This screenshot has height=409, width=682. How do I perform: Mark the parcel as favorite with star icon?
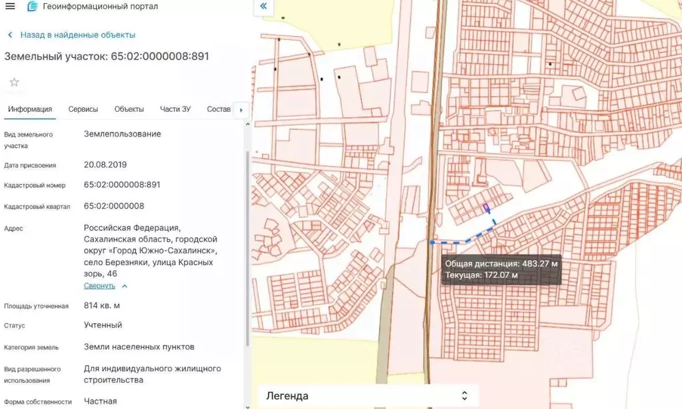click(13, 82)
